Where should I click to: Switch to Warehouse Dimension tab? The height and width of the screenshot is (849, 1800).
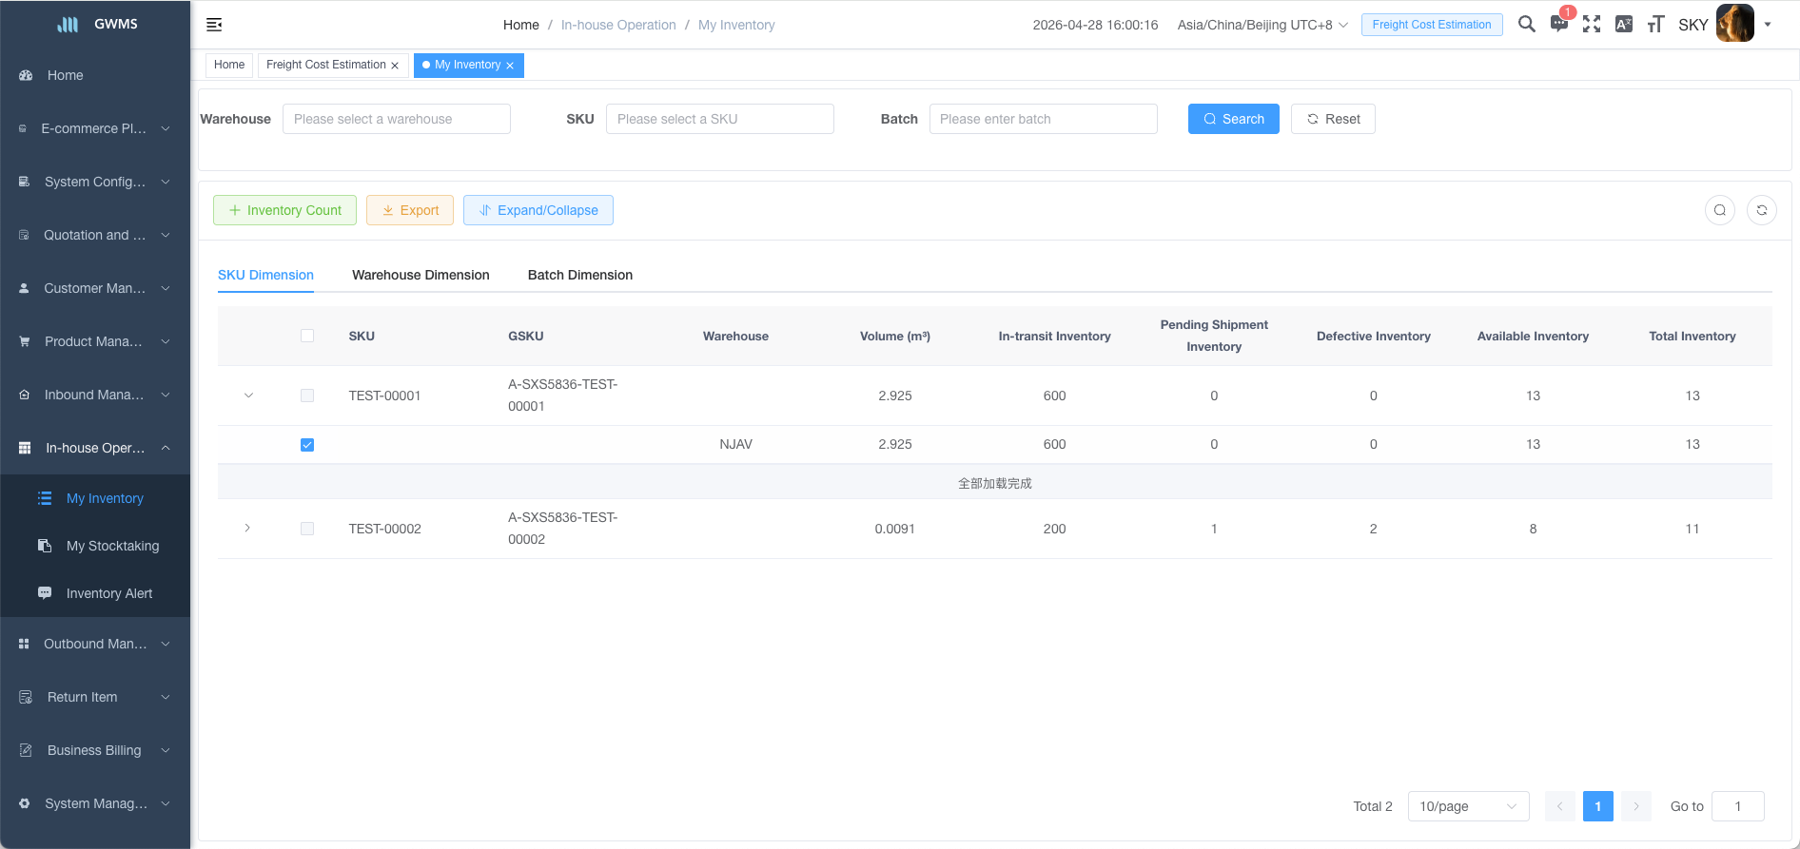pyautogui.click(x=421, y=275)
